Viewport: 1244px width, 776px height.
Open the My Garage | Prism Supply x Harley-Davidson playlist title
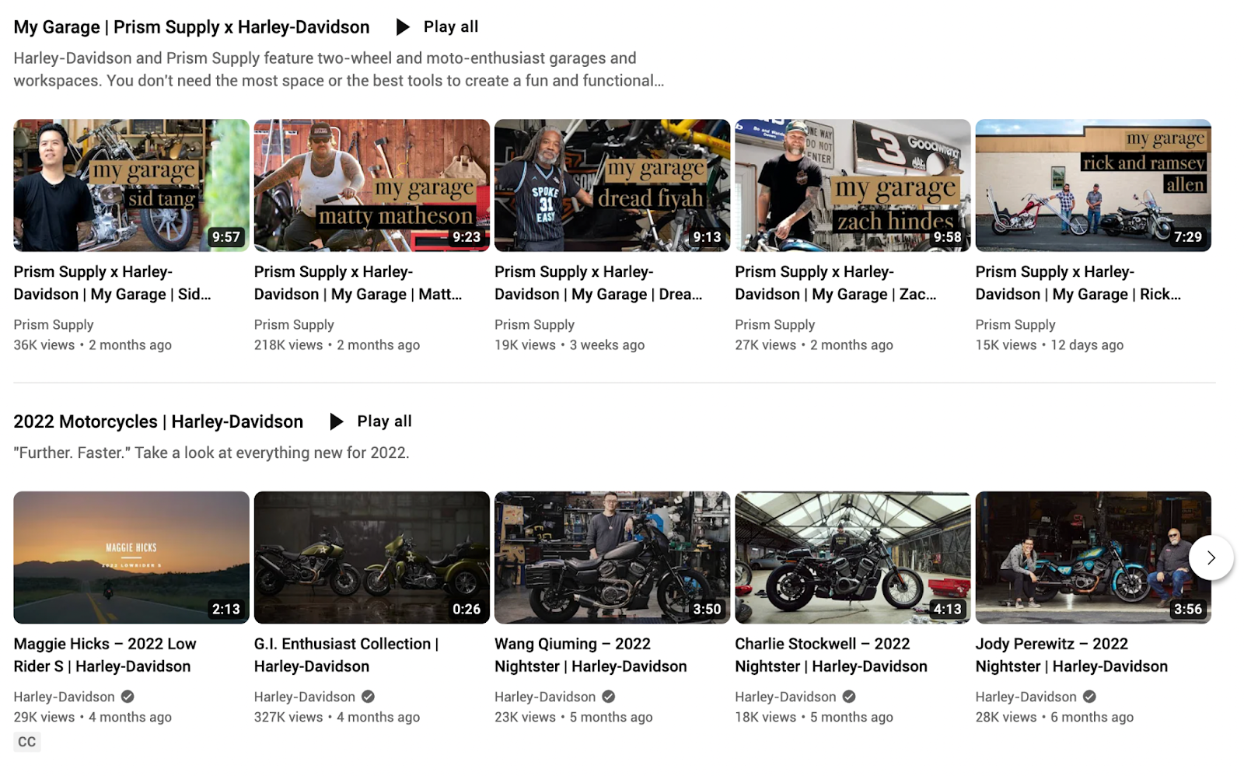point(191,27)
